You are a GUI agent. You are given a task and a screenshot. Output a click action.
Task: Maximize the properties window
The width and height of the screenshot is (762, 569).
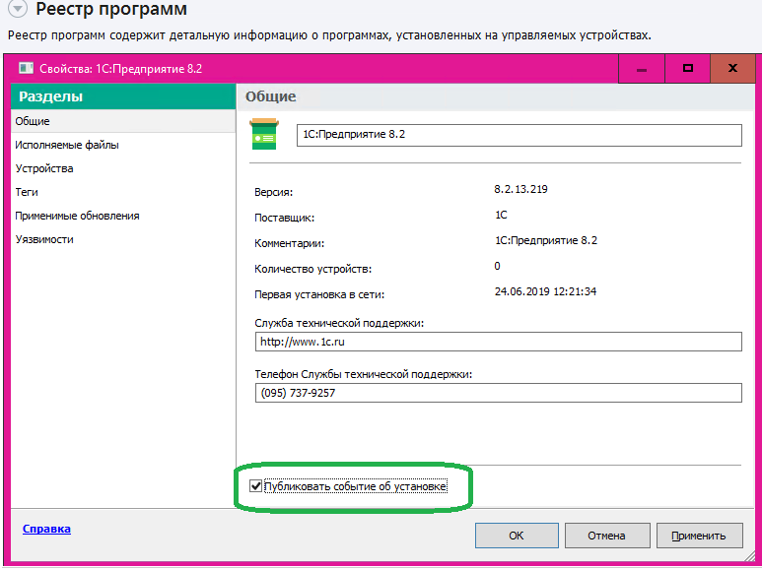pos(687,69)
